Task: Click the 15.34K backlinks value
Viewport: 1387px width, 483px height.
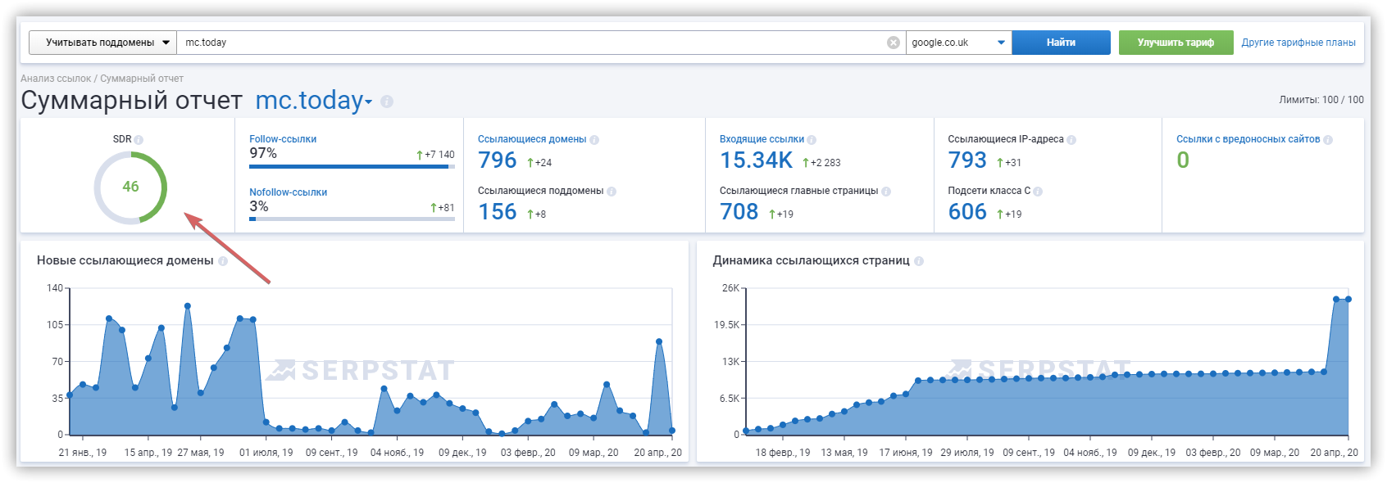Action: tap(757, 160)
